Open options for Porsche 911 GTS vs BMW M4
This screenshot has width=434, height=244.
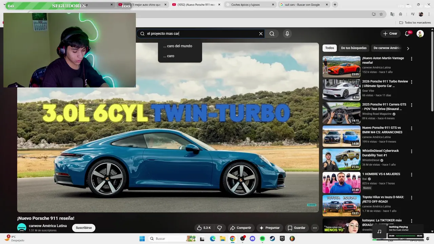pyautogui.click(x=412, y=128)
